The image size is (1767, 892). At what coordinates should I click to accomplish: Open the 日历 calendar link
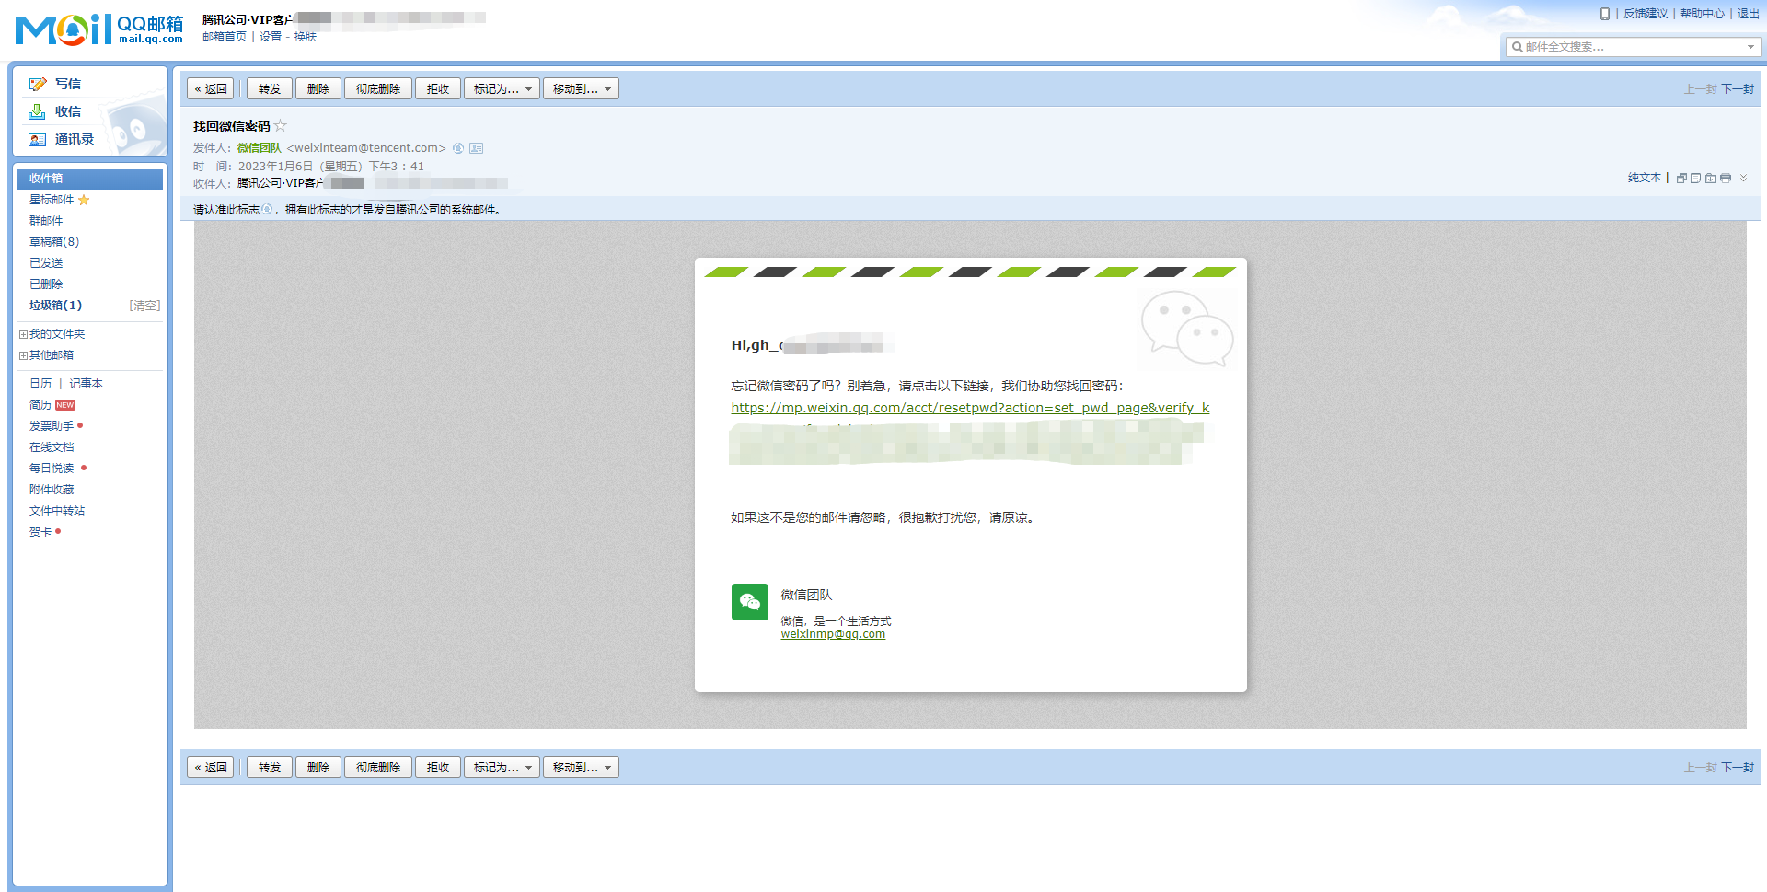click(x=40, y=384)
